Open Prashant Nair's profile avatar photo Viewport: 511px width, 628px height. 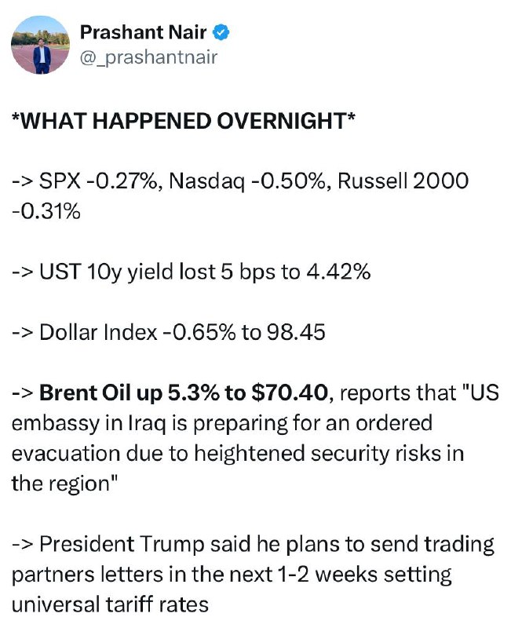click(x=40, y=45)
